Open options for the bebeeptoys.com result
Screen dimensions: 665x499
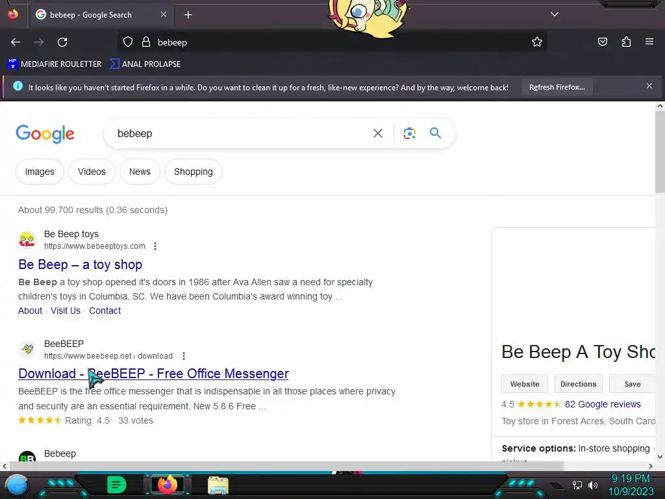tap(155, 246)
